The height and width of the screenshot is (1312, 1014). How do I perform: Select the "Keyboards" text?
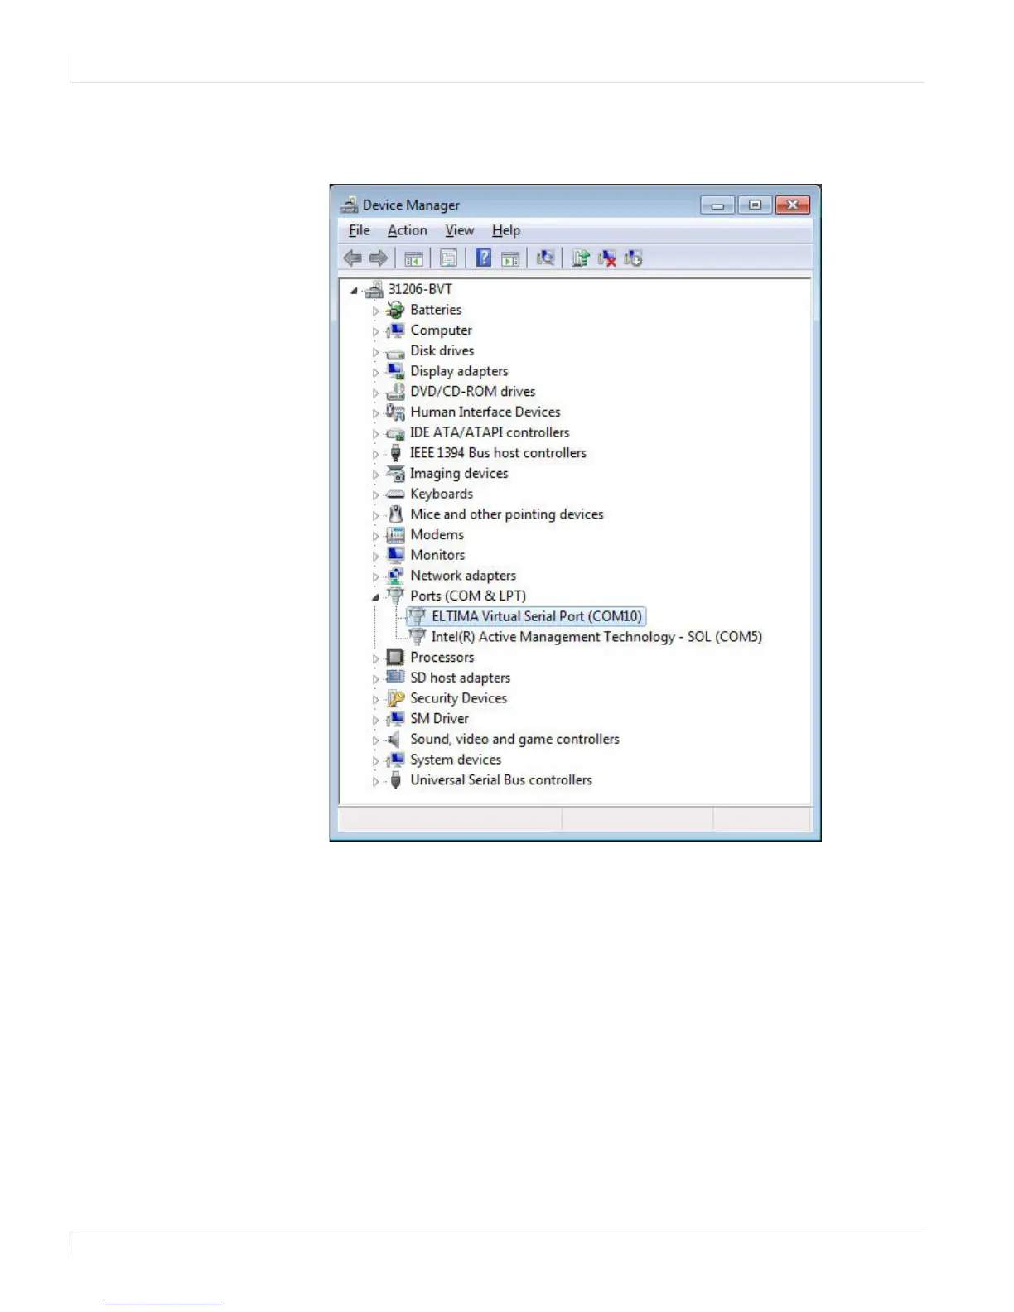442,494
